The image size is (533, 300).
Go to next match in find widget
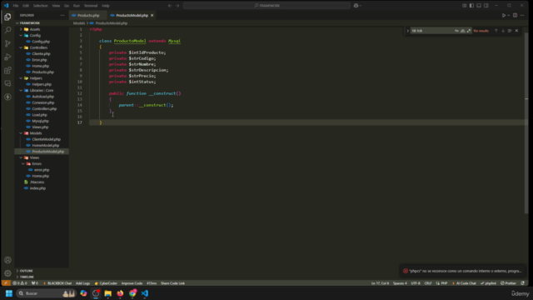coord(503,31)
